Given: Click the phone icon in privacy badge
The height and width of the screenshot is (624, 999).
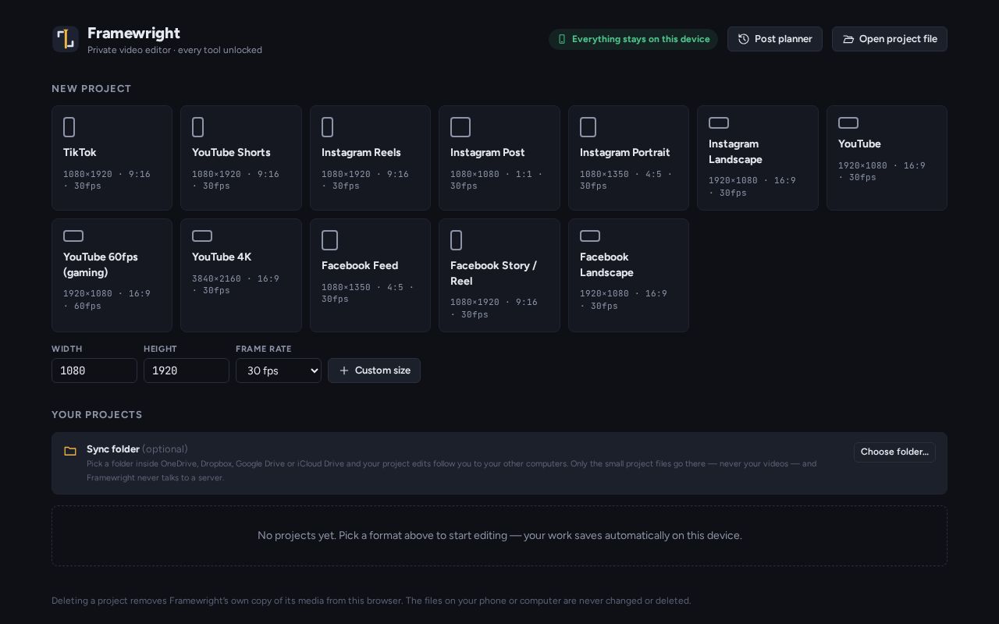Looking at the screenshot, I should 561,39.
